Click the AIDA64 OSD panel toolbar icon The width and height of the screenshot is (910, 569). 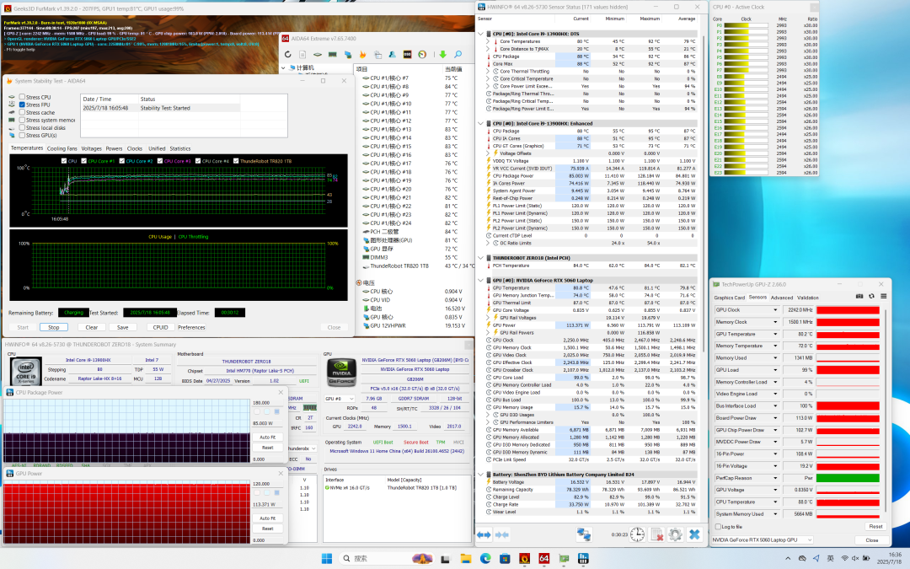(408, 55)
